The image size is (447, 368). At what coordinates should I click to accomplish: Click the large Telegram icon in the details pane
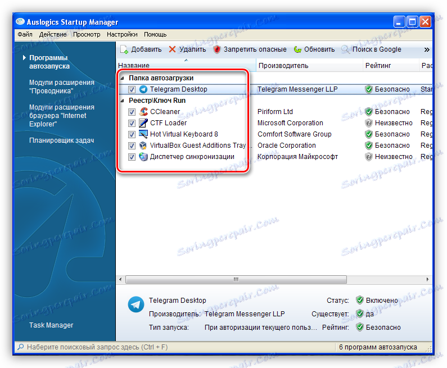[136, 305]
